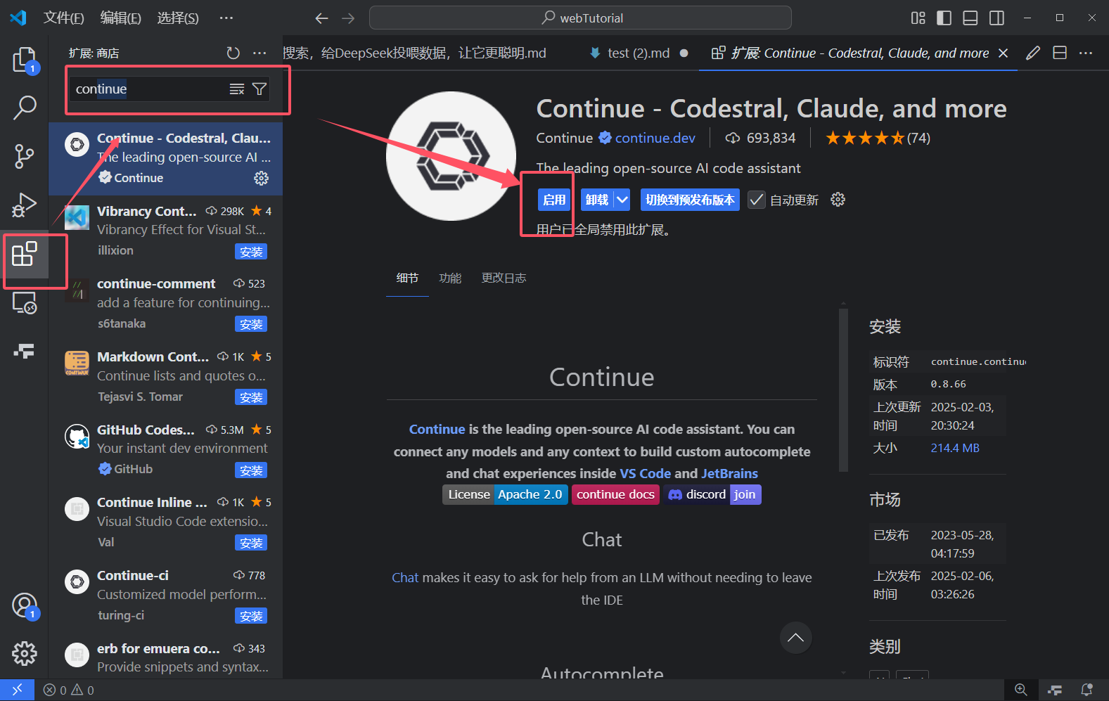Toggle primary side bar visibility
This screenshot has height=701, width=1109.
pyautogui.click(x=944, y=18)
